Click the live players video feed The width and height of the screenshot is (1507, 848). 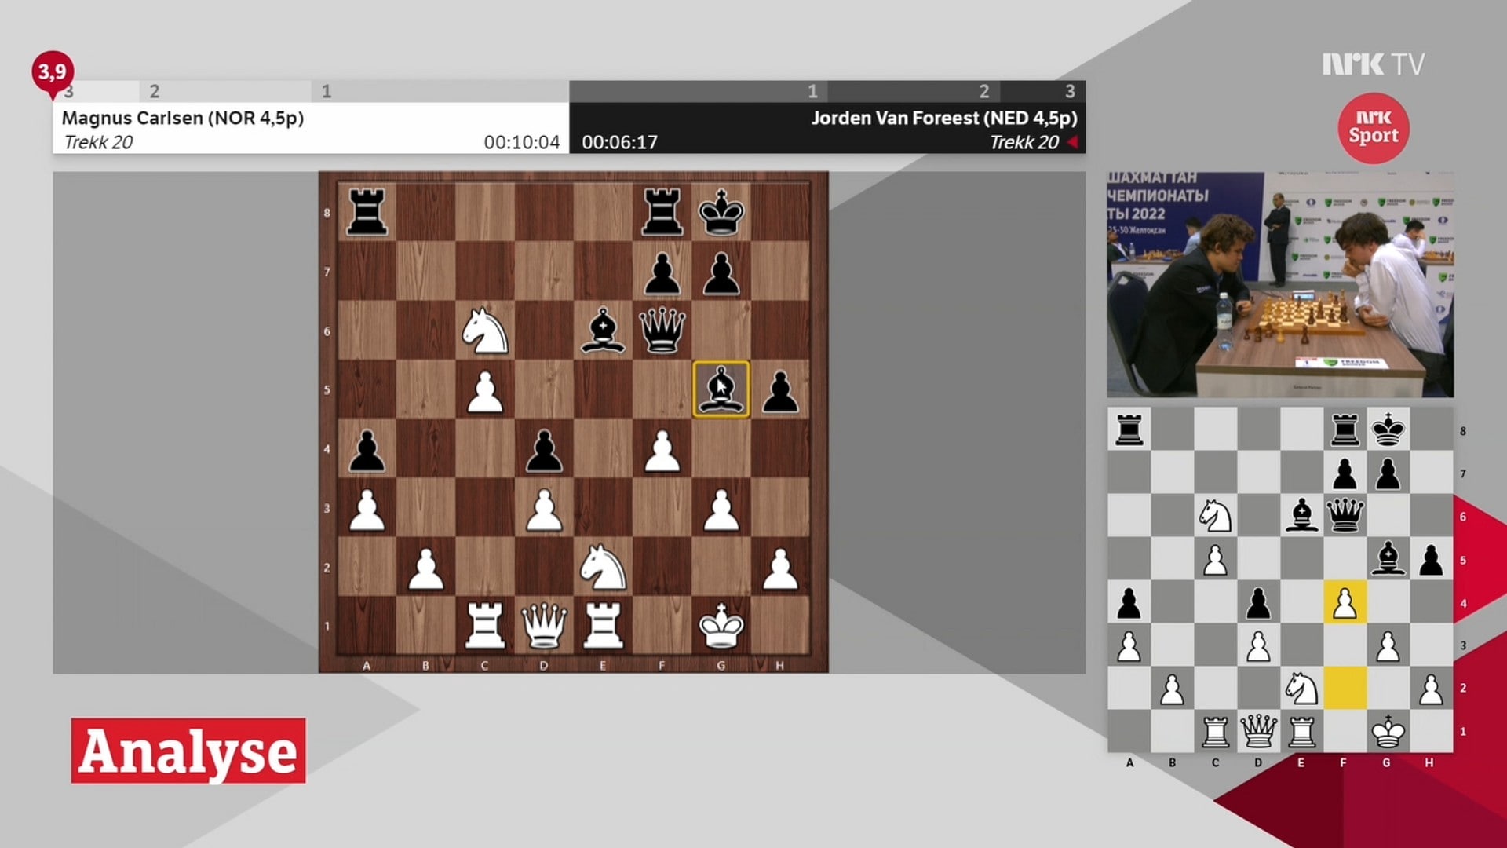point(1279,284)
